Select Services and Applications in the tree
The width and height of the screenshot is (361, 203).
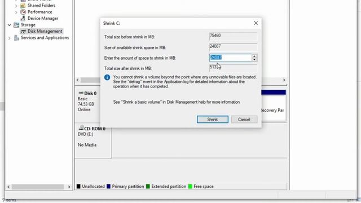click(x=45, y=38)
